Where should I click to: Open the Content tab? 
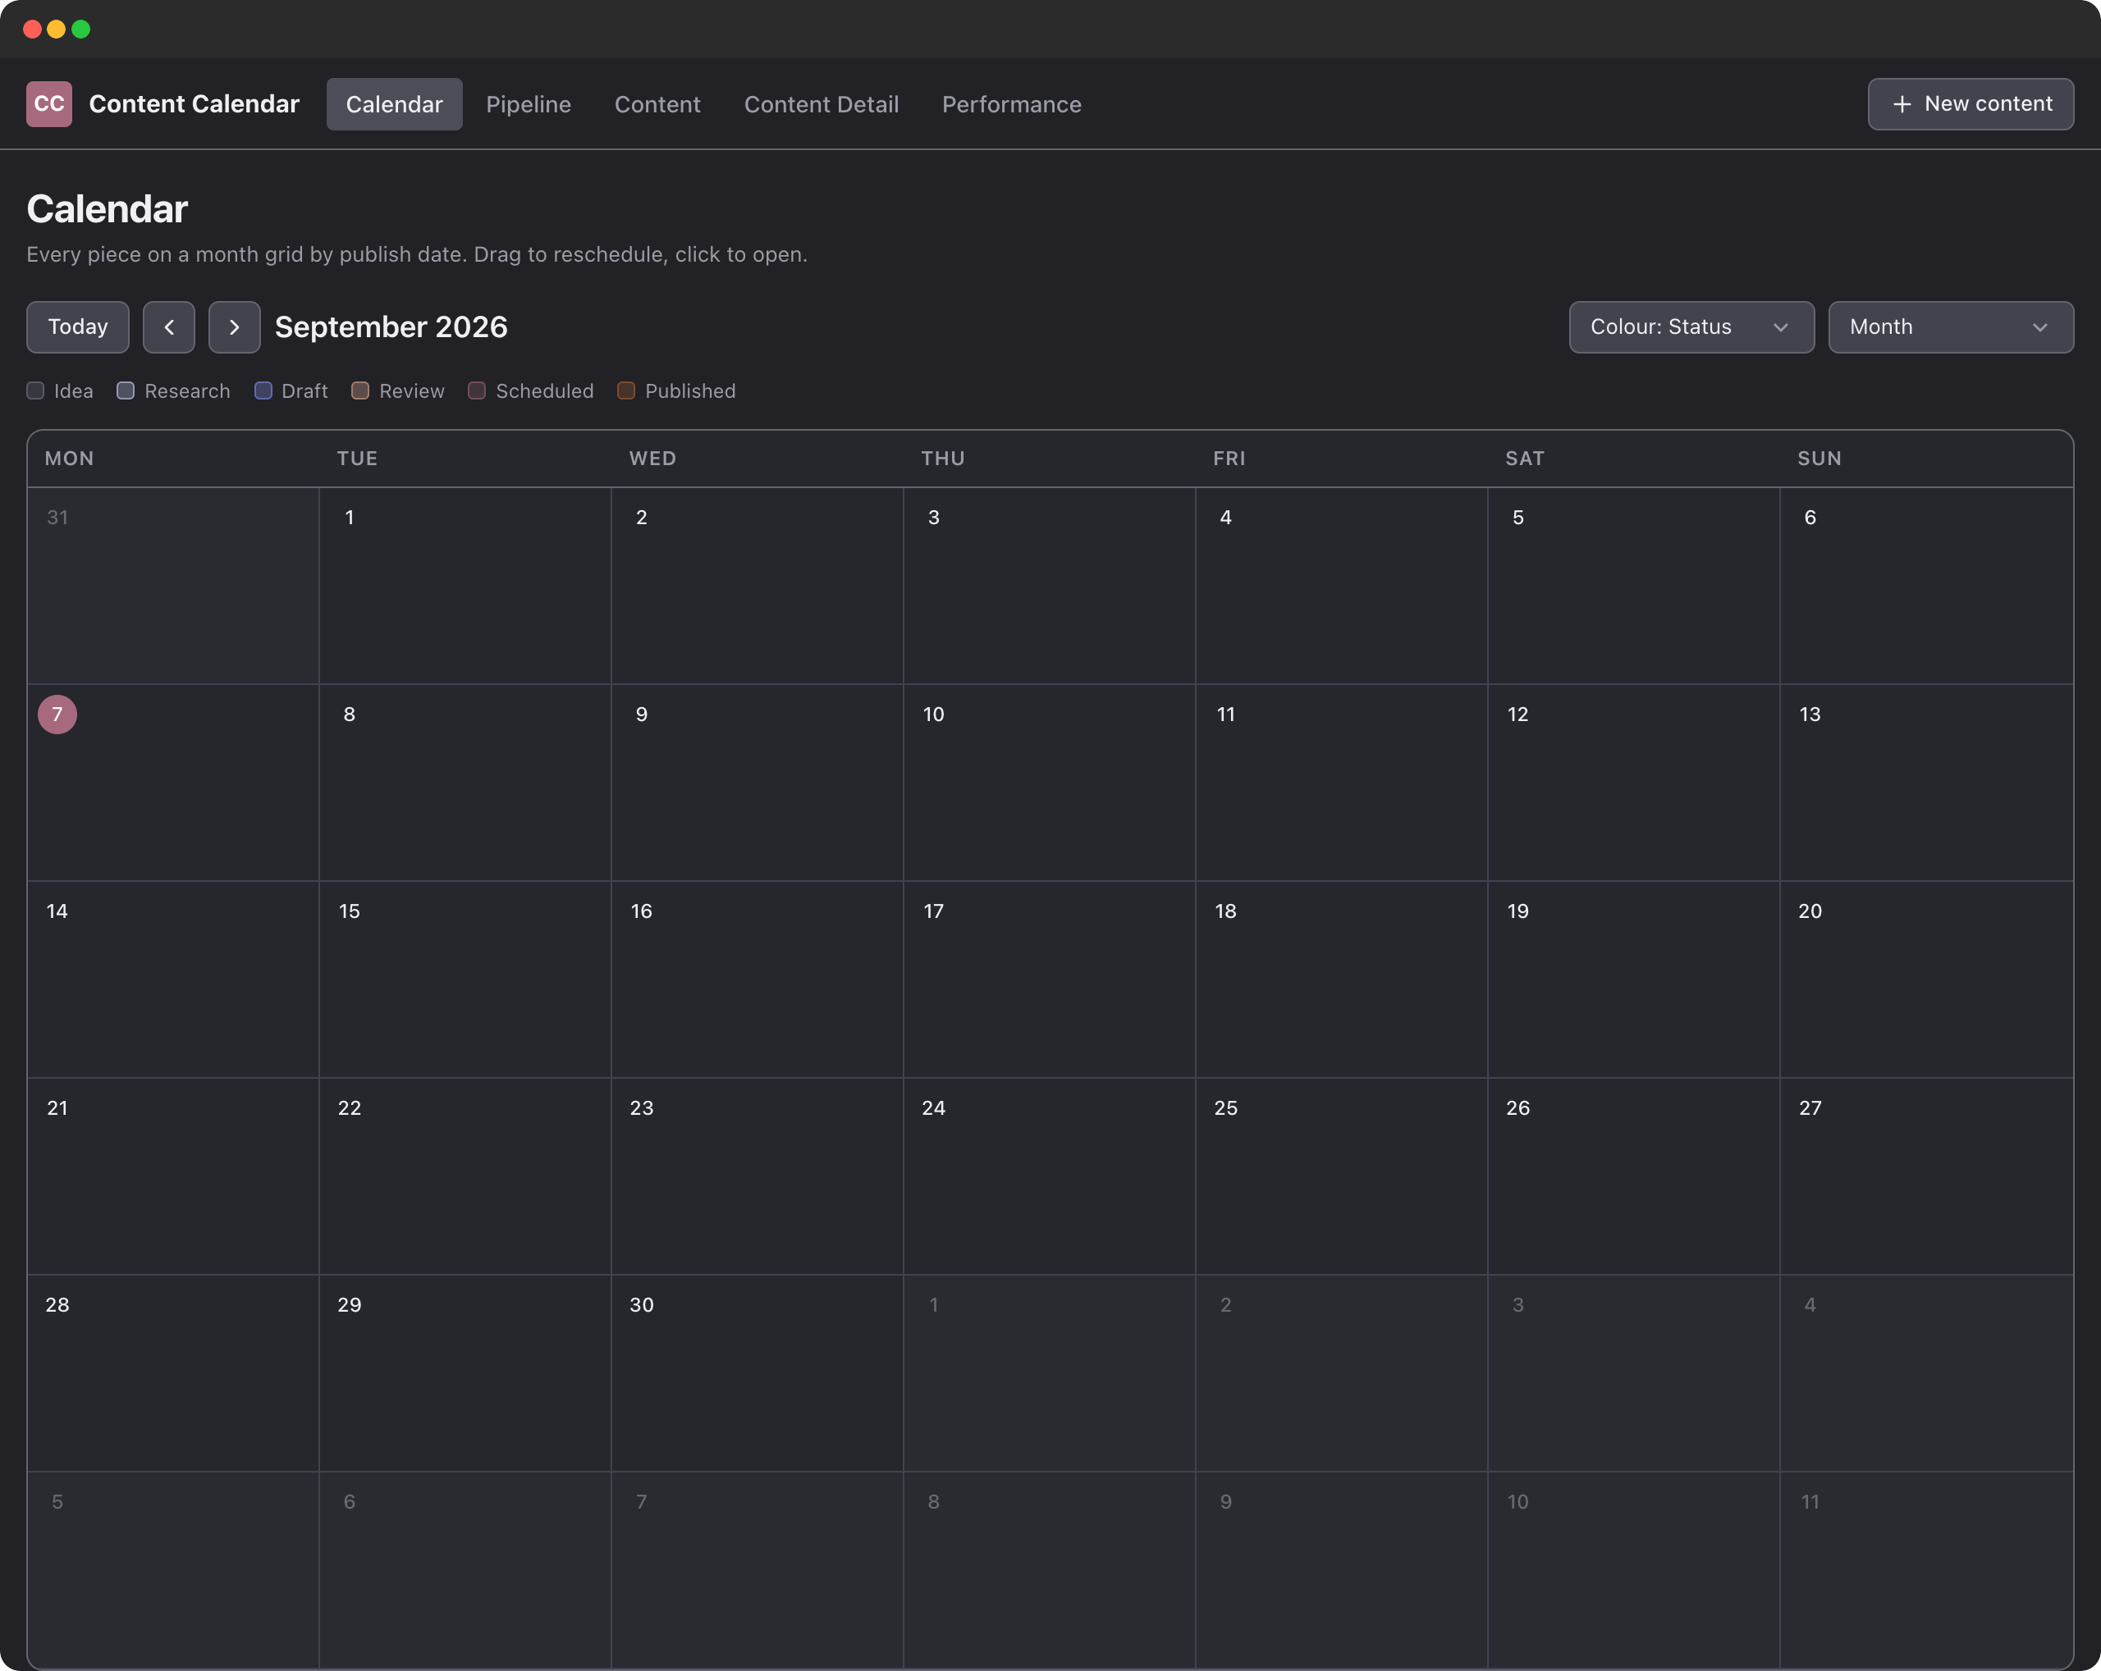pos(657,104)
